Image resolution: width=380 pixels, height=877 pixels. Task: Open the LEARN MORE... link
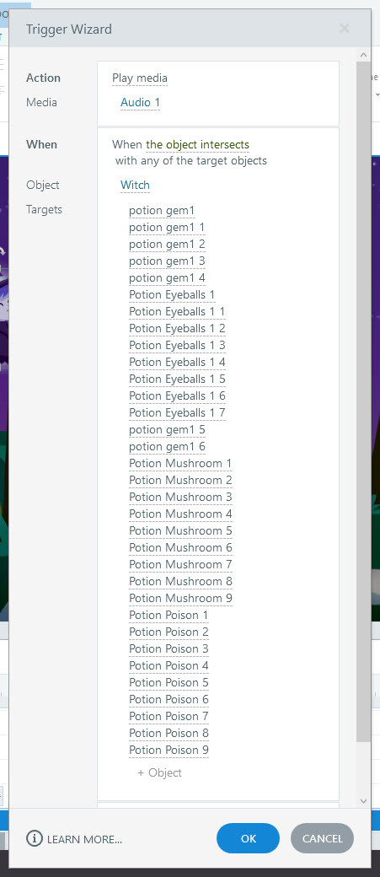[x=85, y=839]
